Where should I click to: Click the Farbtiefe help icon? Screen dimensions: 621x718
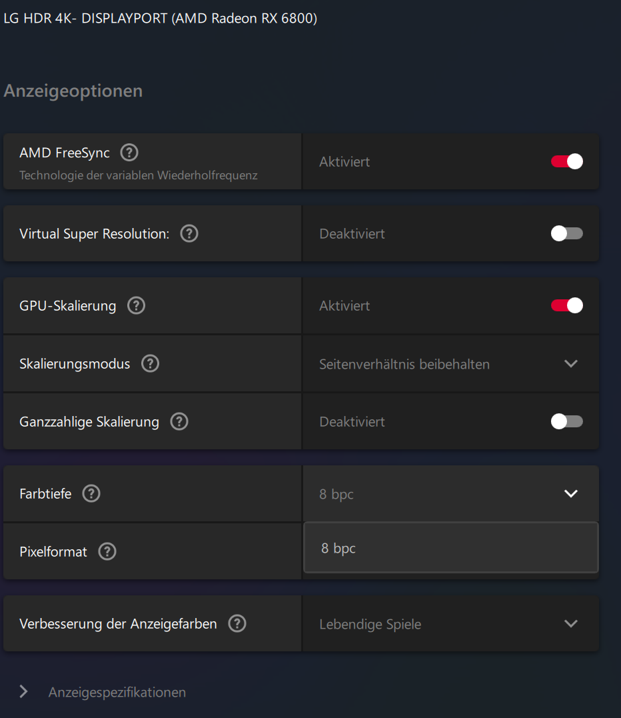tap(91, 493)
